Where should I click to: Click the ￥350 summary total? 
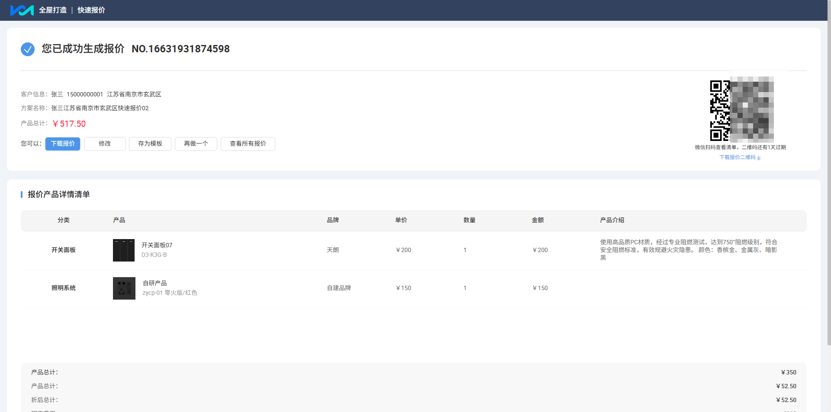789,372
